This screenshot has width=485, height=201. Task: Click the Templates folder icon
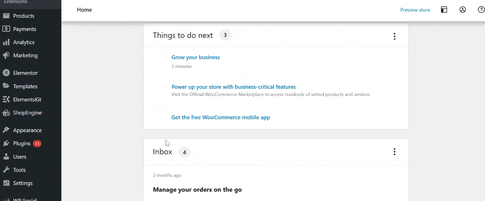6,86
